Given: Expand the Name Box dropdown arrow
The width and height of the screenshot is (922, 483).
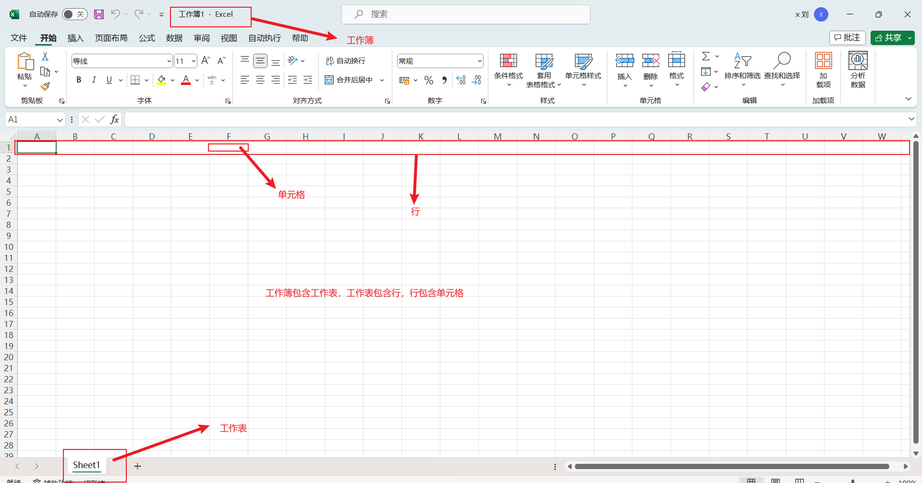Looking at the screenshot, I should (60, 119).
